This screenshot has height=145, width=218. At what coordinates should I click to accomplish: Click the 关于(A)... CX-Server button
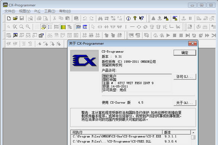click(185, 103)
